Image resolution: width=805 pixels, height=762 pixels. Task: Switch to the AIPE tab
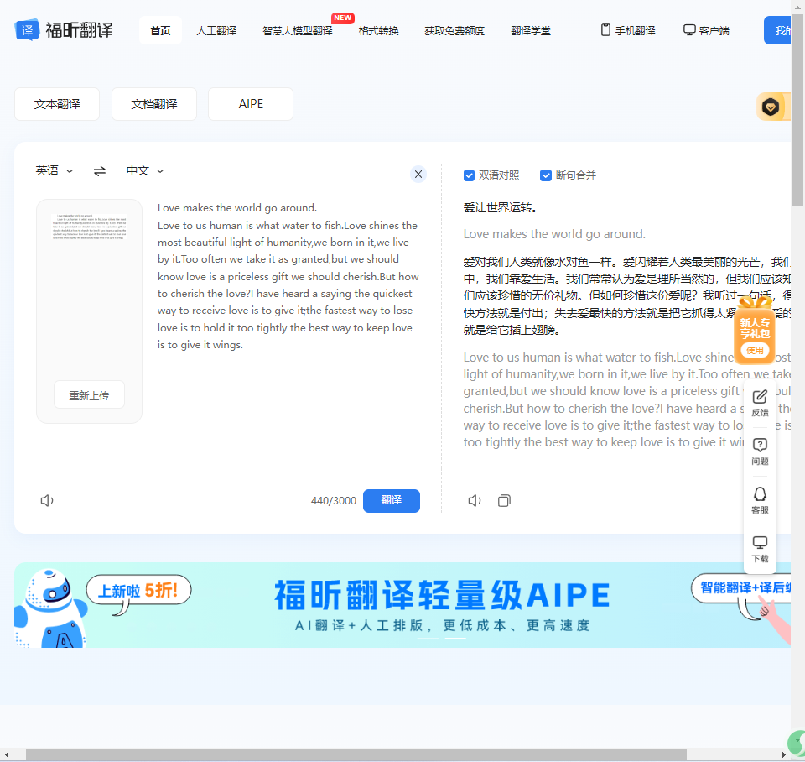(x=251, y=104)
